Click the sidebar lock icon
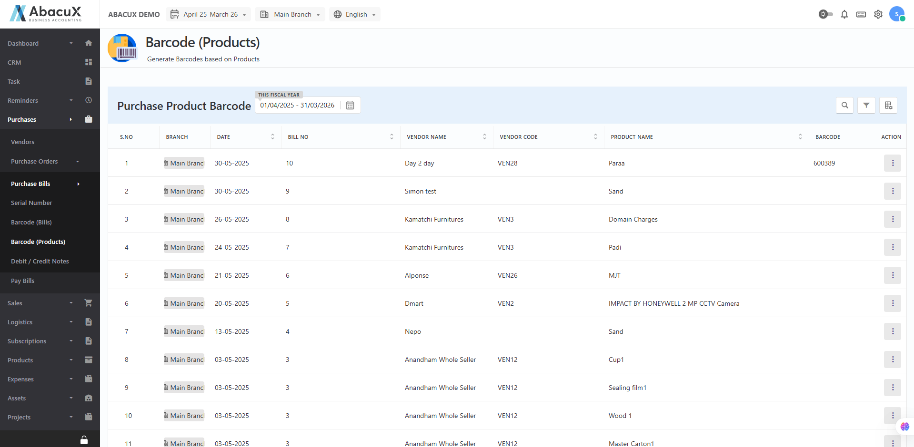The image size is (914, 447). pos(84,440)
